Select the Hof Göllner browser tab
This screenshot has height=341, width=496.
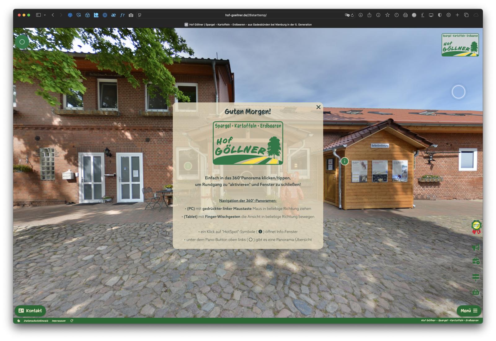click(x=248, y=25)
